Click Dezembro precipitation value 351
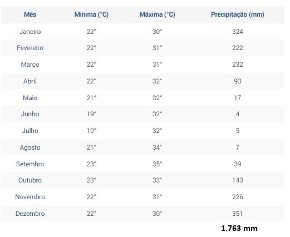290x237 pixels. 237,214
